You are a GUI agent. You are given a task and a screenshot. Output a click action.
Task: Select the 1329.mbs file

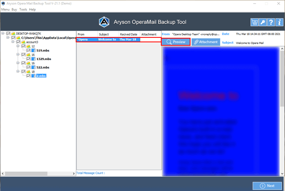click(44, 59)
